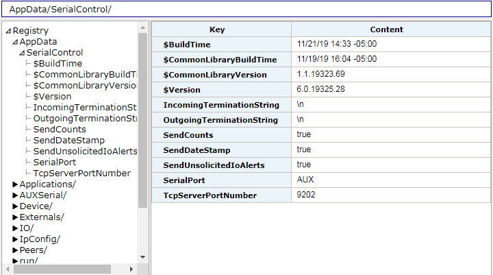This screenshot has width=493, height=275.
Task: Expand the Device/ folder arrow
Action: (15, 206)
